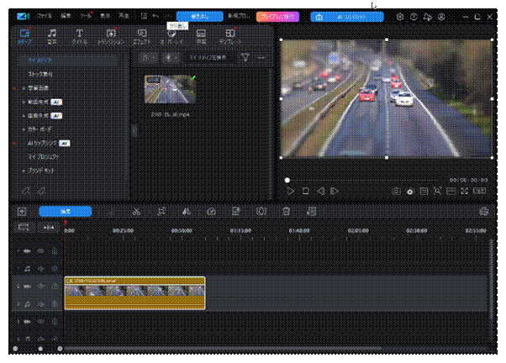Click the undo arrow icon

point(155,16)
